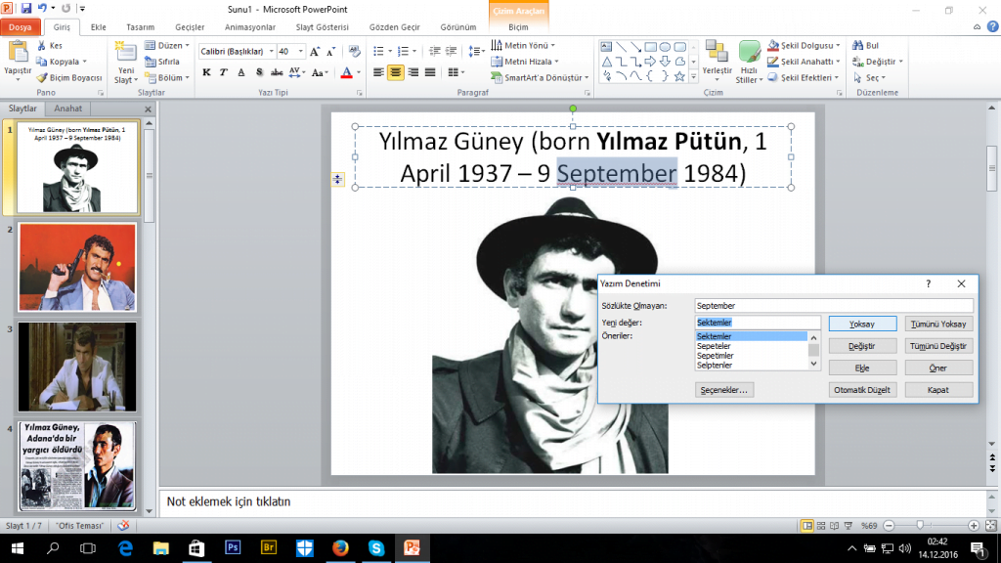Screen dimensions: 1001x563
Task: Toggle center paragraph alignment
Action: [x=394, y=71]
